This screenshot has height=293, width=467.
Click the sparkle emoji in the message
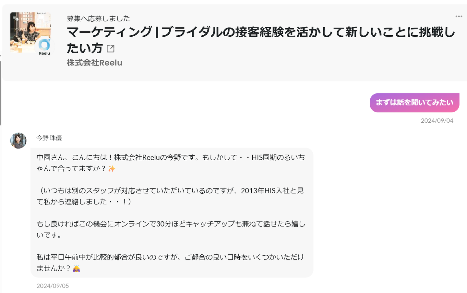[112, 169]
